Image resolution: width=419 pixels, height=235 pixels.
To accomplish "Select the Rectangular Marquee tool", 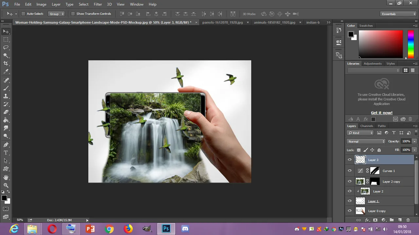I will (x=6, y=39).
